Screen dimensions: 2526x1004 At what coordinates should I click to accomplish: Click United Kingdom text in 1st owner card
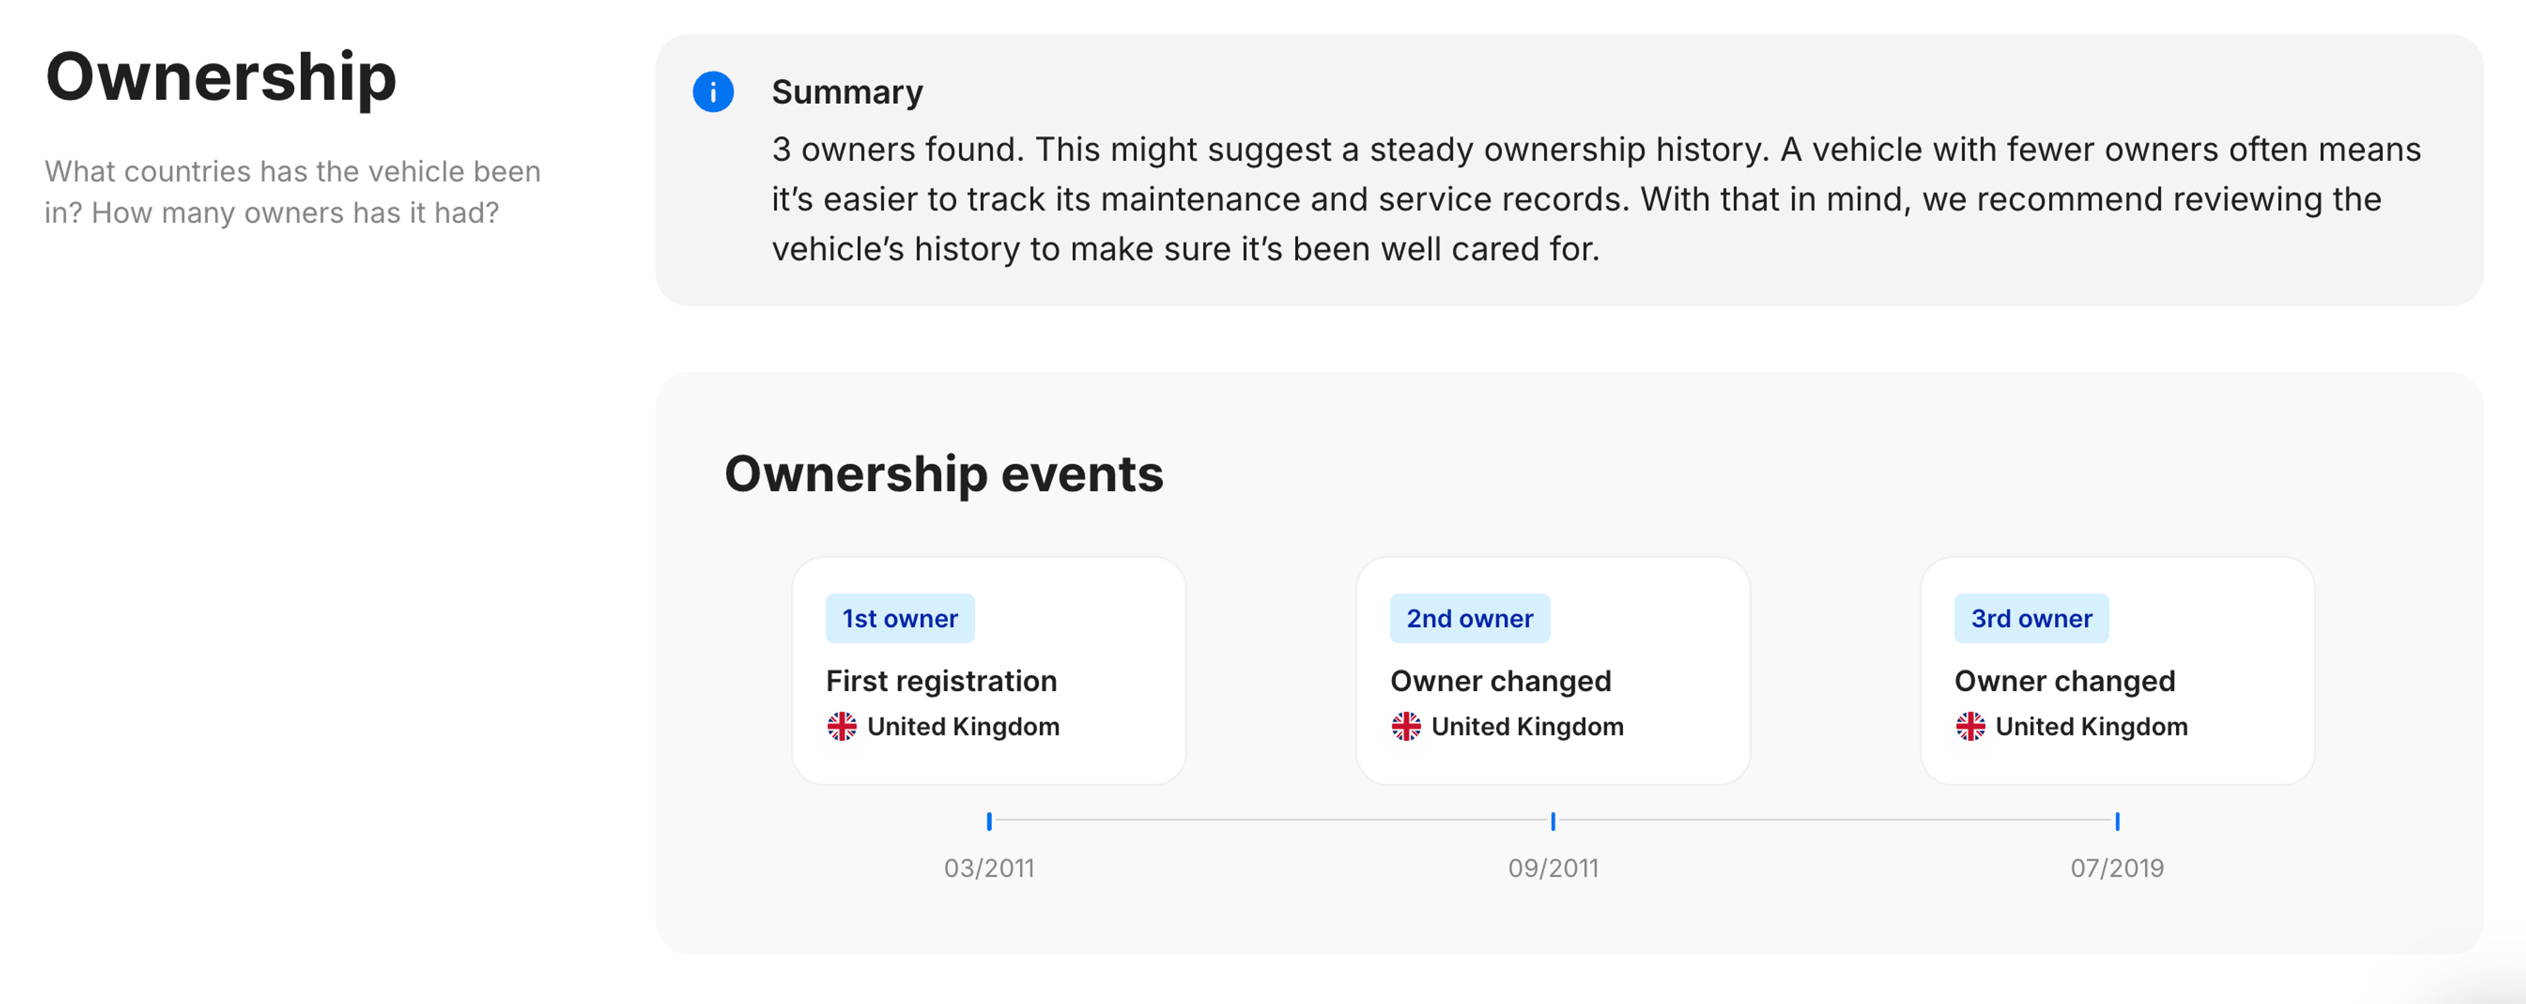click(963, 727)
